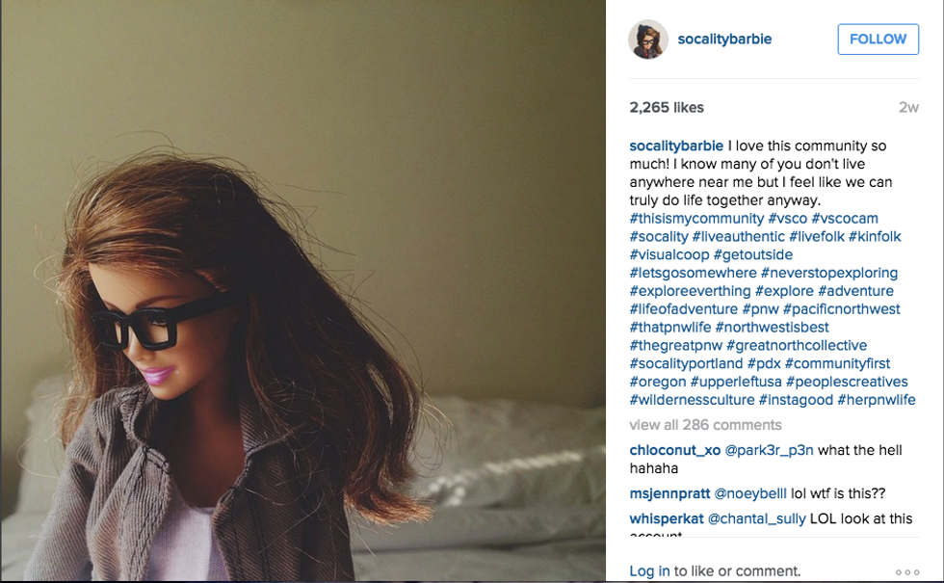Open the three-dot more options menu

click(x=907, y=572)
